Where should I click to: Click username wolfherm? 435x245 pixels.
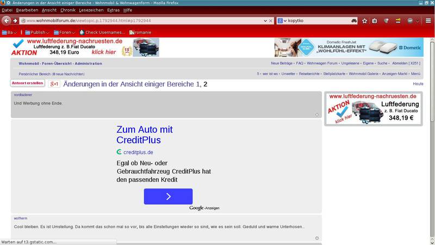[21, 218]
